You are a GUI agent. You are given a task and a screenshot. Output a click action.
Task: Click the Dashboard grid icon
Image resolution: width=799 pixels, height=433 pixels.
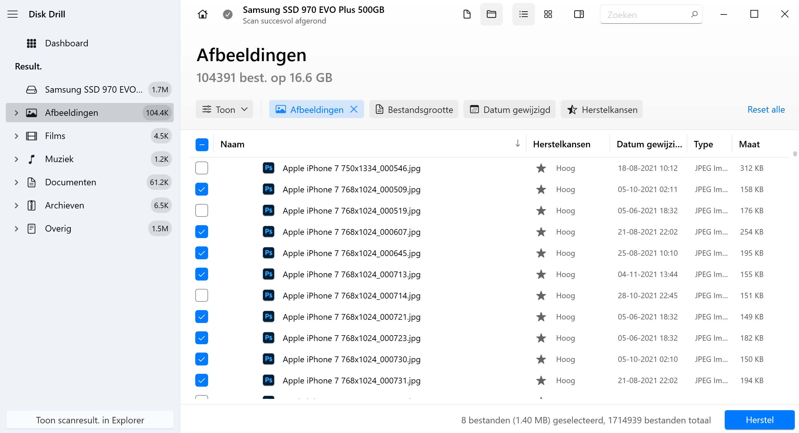pos(32,43)
